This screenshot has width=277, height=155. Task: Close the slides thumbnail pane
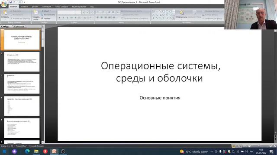point(42,26)
